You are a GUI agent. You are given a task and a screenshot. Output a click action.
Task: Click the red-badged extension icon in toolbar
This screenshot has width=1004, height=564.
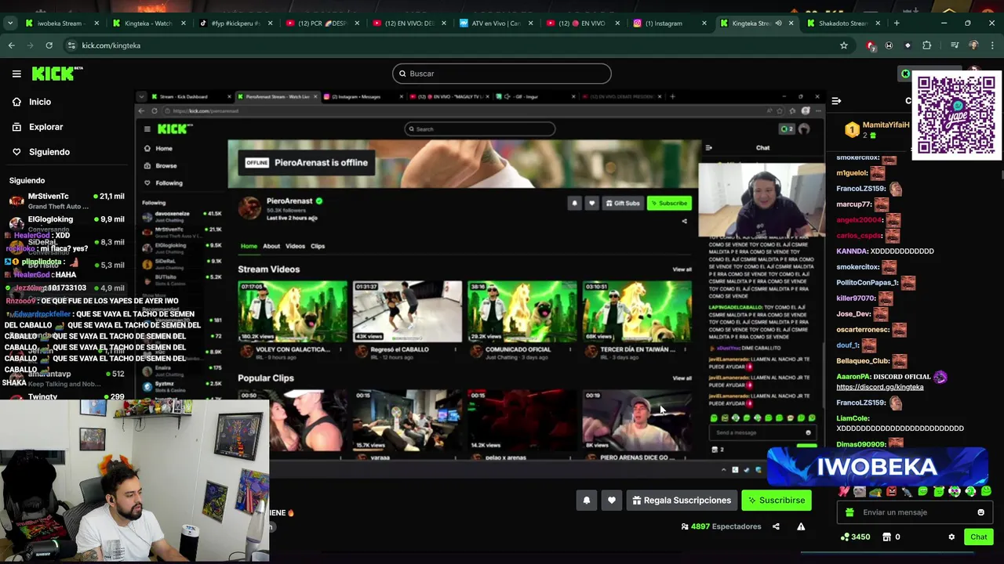[x=870, y=45]
